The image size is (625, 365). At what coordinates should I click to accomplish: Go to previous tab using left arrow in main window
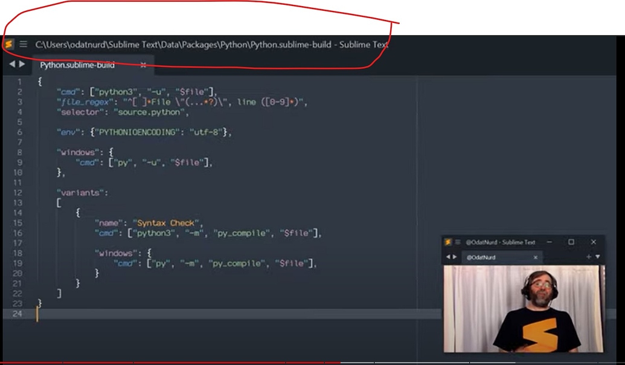coord(12,64)
